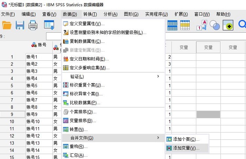The width and height of the screenshot is (246, 159).
Task: Click the recall recent dialogs toolbar icon
Action: tap(49, 25)
